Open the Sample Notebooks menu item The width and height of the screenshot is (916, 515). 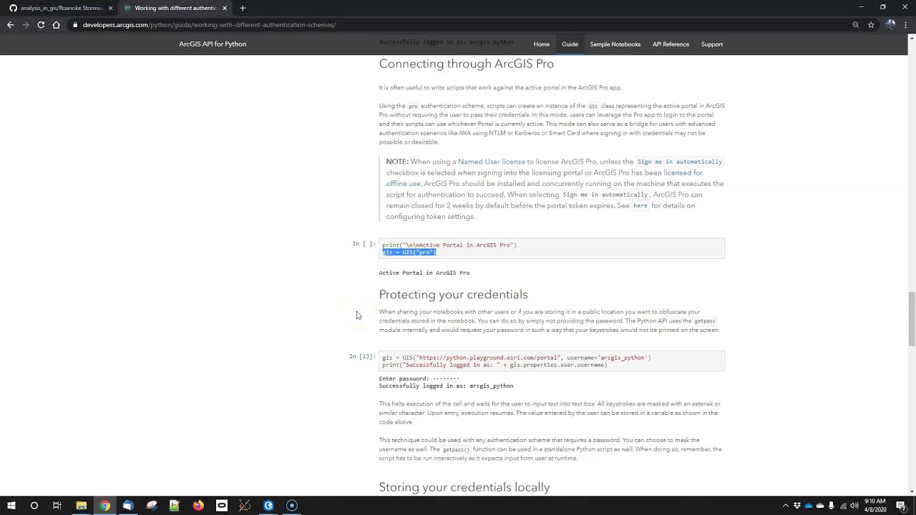[615, 44]
